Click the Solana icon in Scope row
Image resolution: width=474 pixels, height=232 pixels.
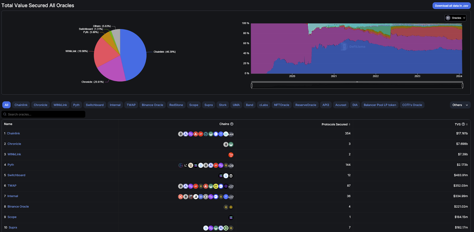point(231,218)
